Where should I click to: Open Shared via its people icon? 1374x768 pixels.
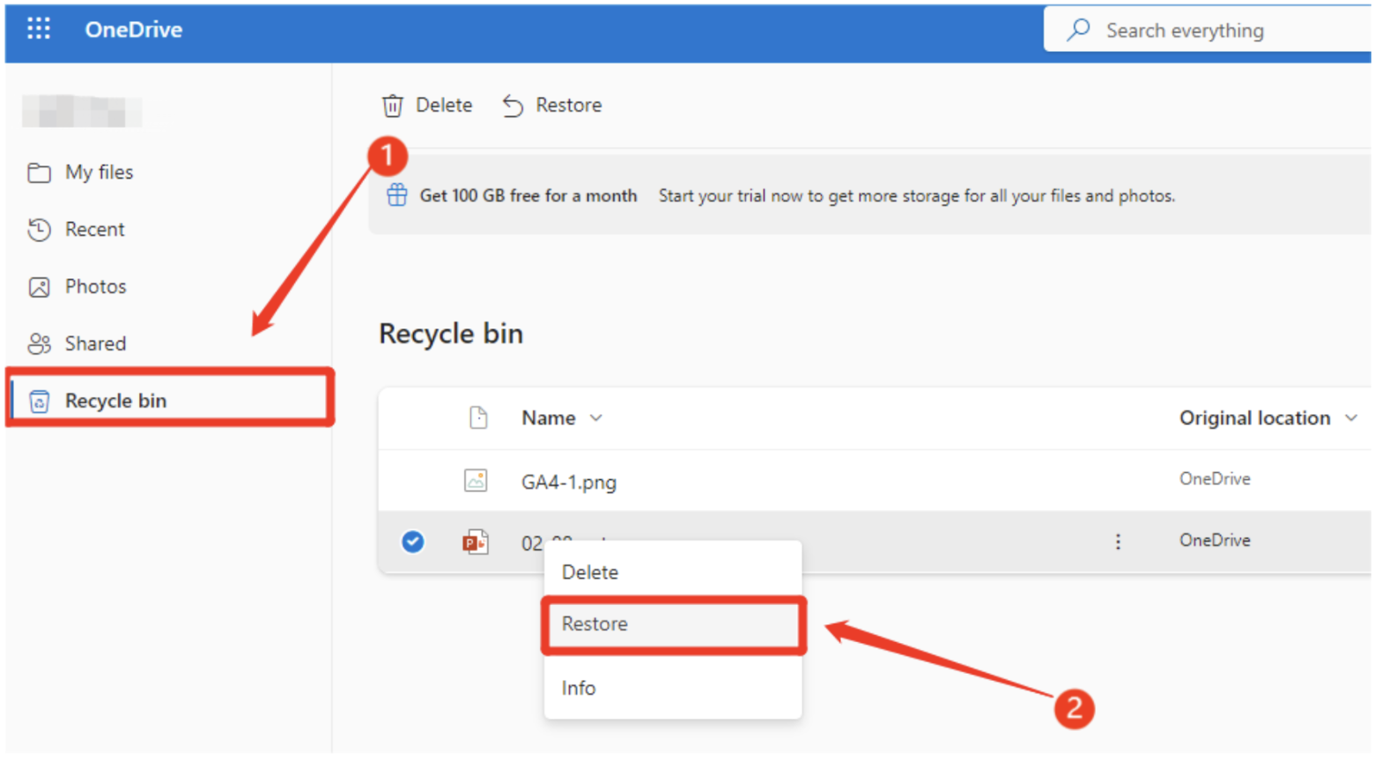(38, 343)
